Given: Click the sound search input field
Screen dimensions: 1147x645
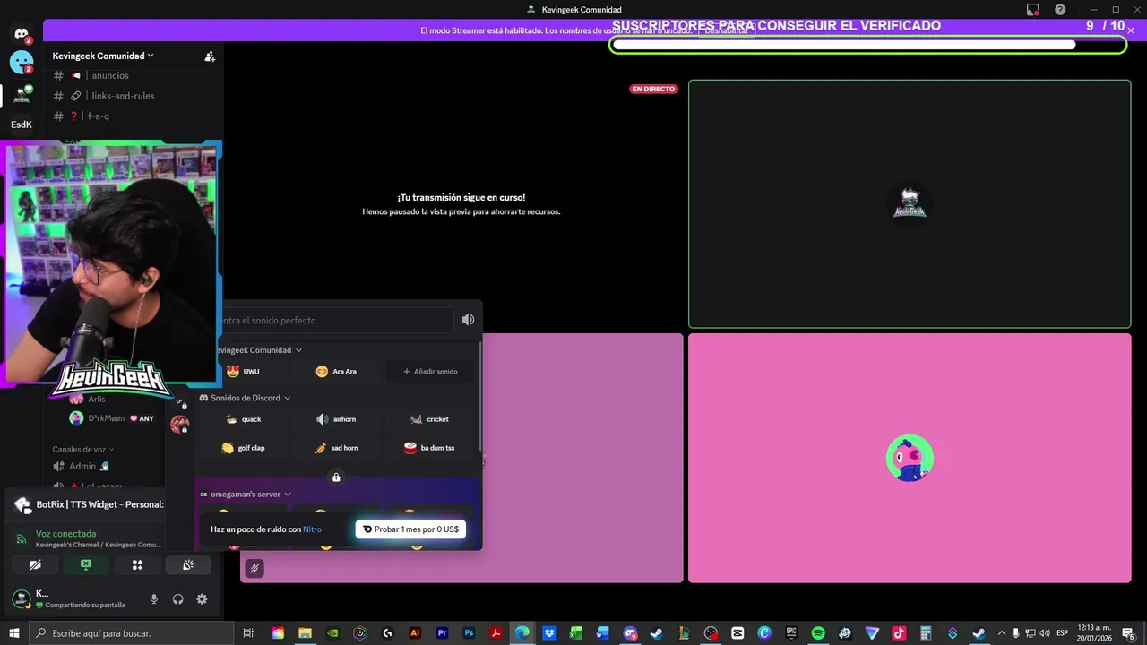Looking at the screenshot, I should (336, 320).
